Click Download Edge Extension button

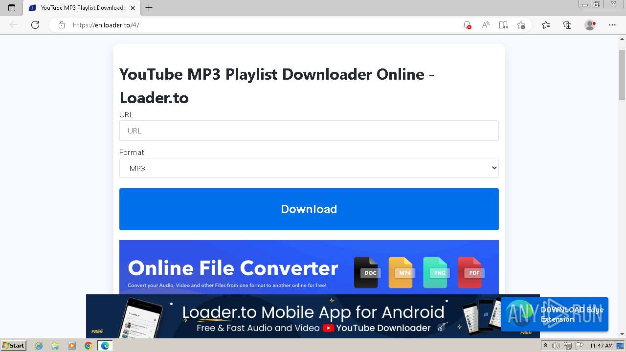point(555,314)
